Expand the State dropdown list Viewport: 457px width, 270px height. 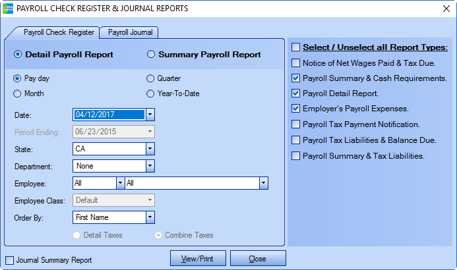pyautogui.click(x=150, y=149)
